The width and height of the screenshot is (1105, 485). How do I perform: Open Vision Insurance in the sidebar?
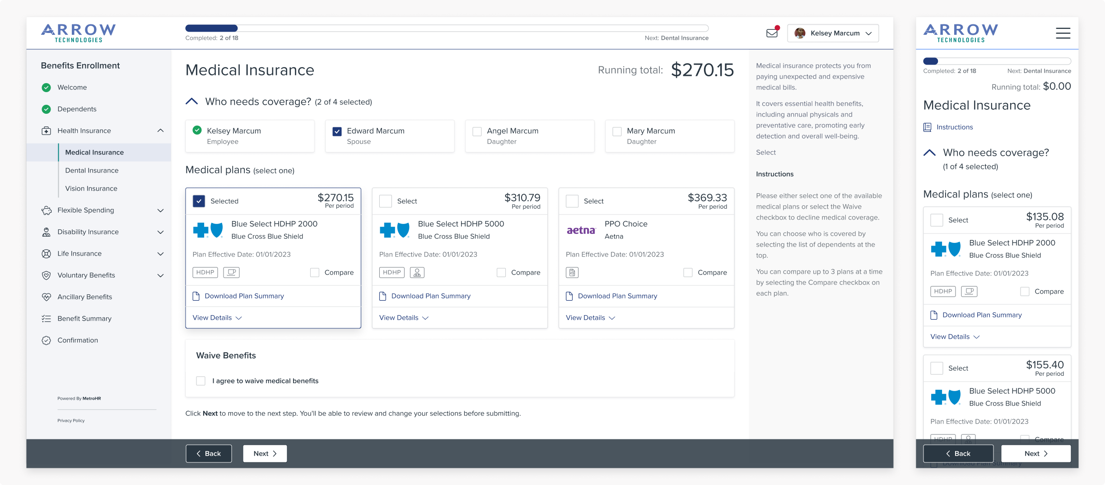click(91, 189)
